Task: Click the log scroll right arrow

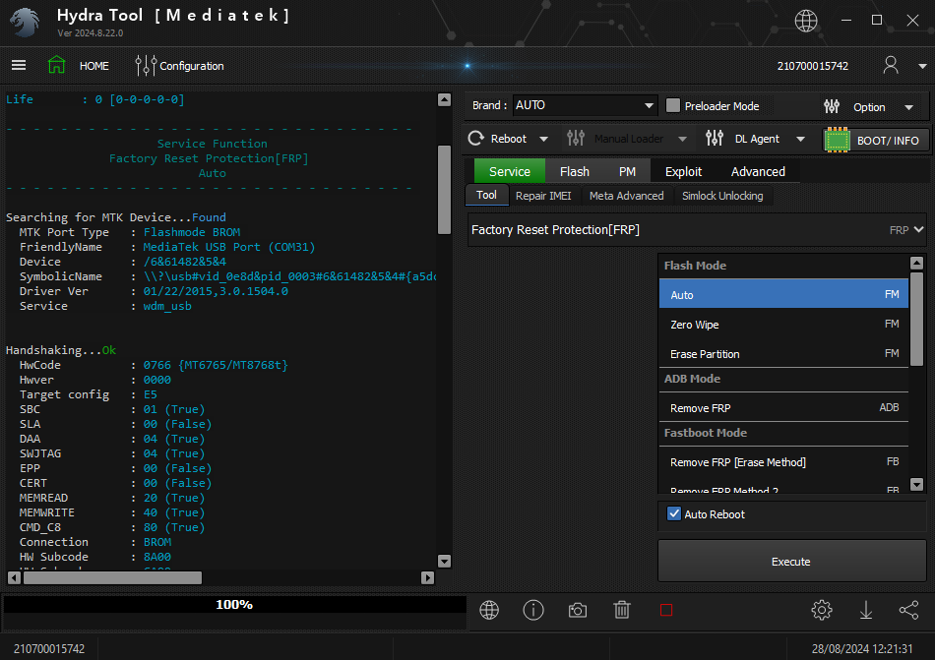Action: [427, 577]
